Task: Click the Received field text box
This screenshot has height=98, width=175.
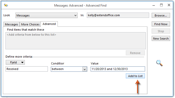Action: (27, 69)
